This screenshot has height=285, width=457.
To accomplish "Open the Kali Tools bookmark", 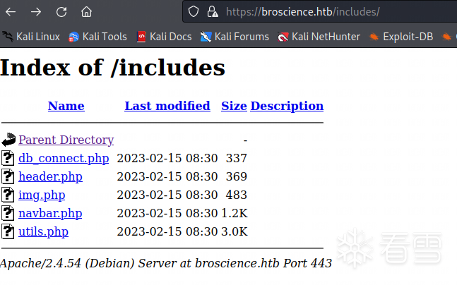I will coord(97,37).
